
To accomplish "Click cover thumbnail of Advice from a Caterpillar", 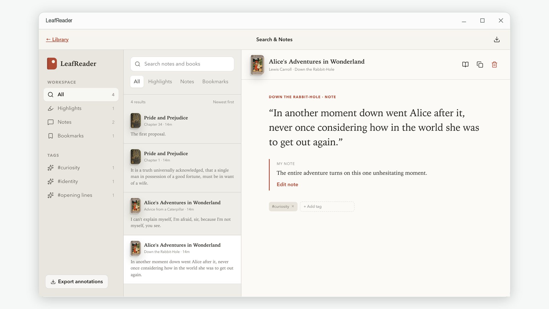I will click(136, 205).
